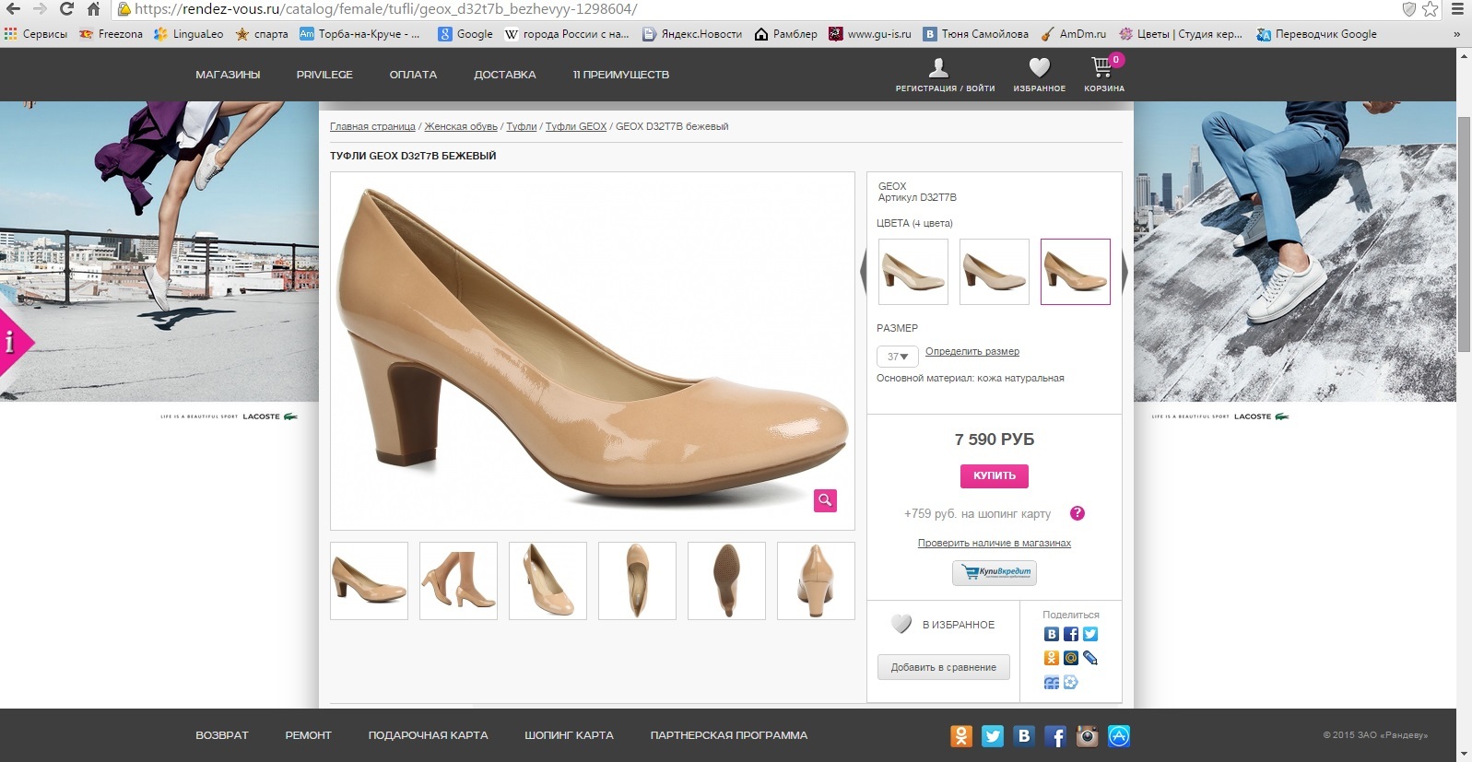
Task: Show next colors with right carousel arrow
Action: [x=1125, y=272]
